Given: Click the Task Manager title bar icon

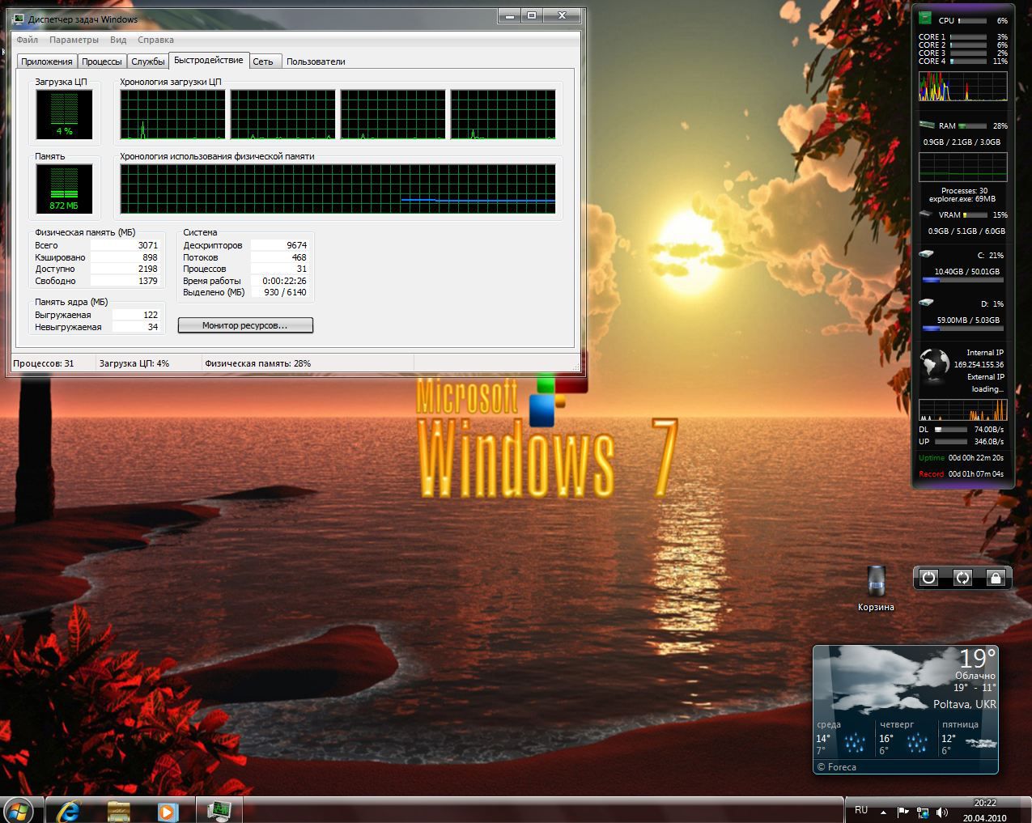Looking at the screenshot, I should [x=19, y=19].
